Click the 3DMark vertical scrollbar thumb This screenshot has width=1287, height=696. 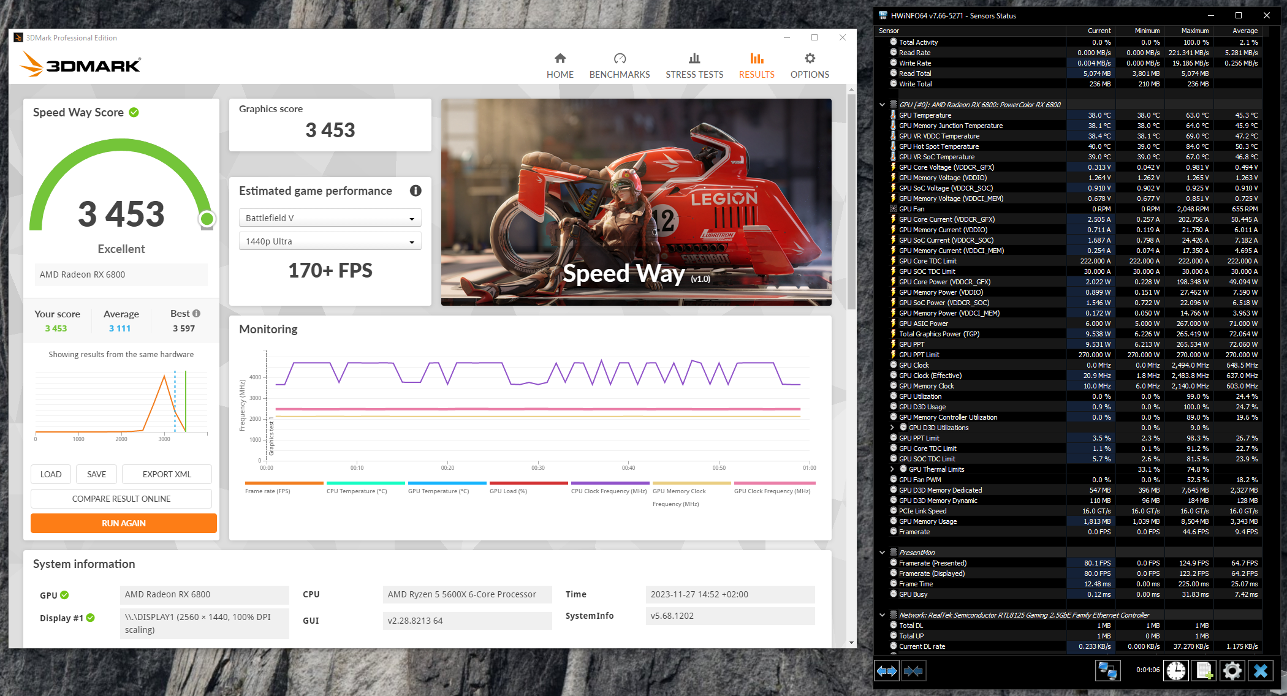[x=851, y=202]
